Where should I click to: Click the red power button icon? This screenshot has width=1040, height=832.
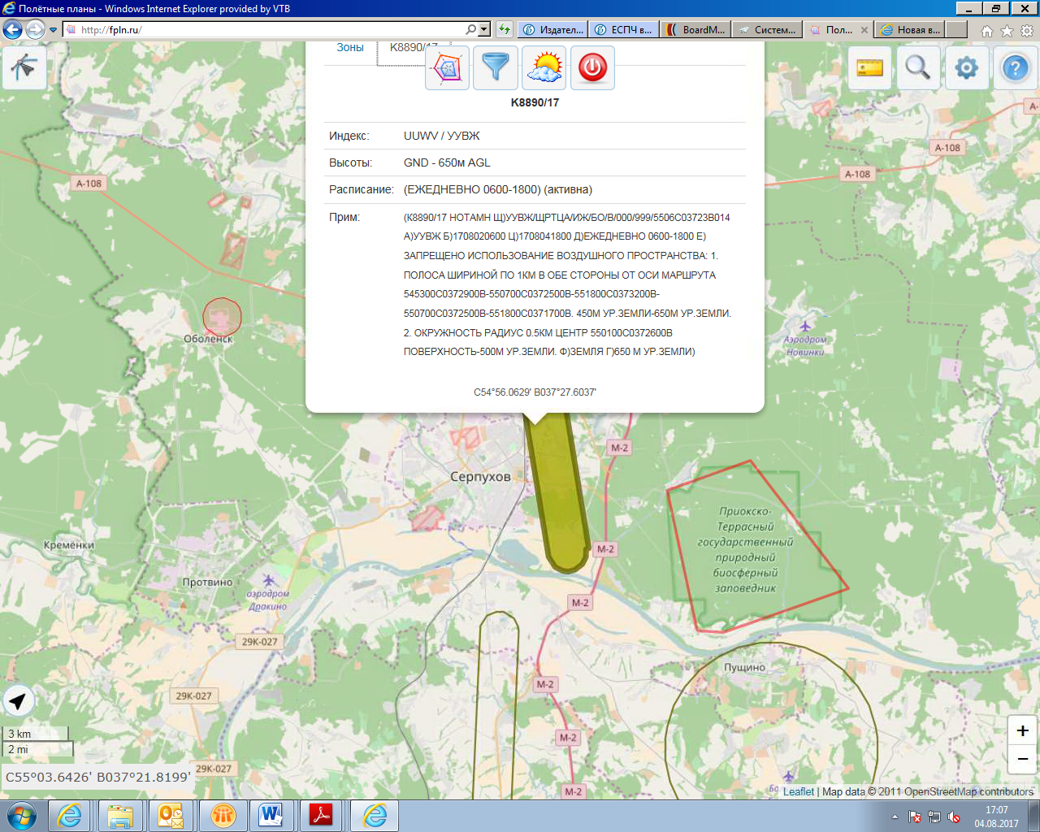tap(592, 67)
